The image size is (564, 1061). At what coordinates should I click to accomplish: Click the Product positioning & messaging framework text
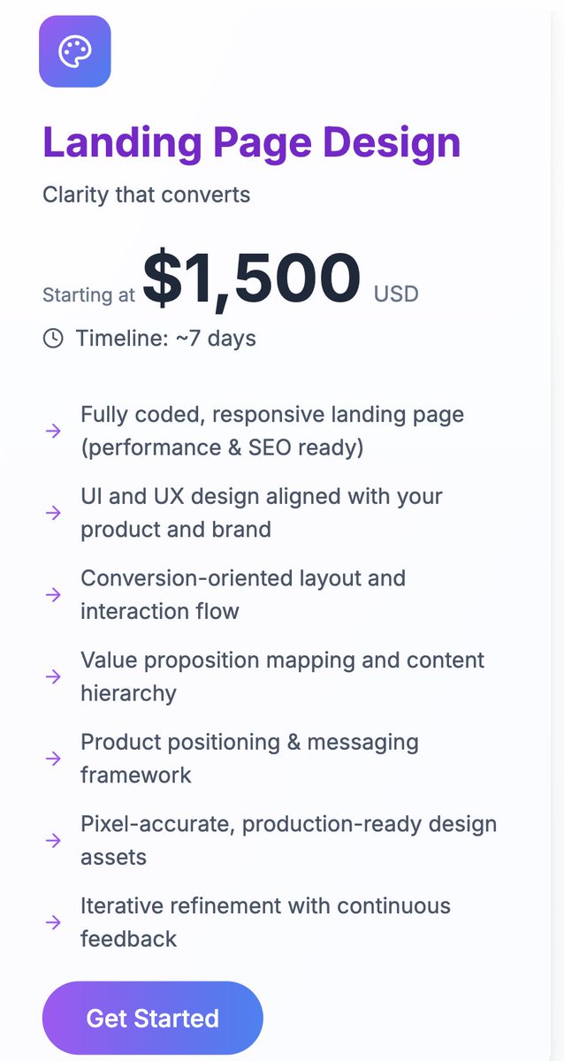point(249,759)
